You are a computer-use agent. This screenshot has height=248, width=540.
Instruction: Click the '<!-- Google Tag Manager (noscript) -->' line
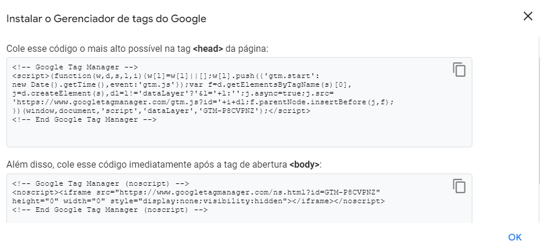point(100,184)
